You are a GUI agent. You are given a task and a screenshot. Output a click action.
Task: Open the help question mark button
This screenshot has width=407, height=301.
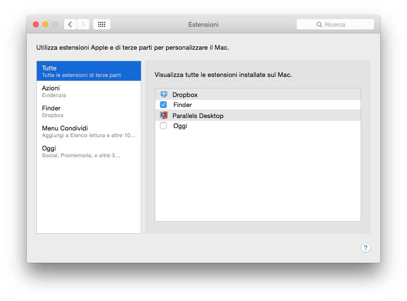coord(365,248)
